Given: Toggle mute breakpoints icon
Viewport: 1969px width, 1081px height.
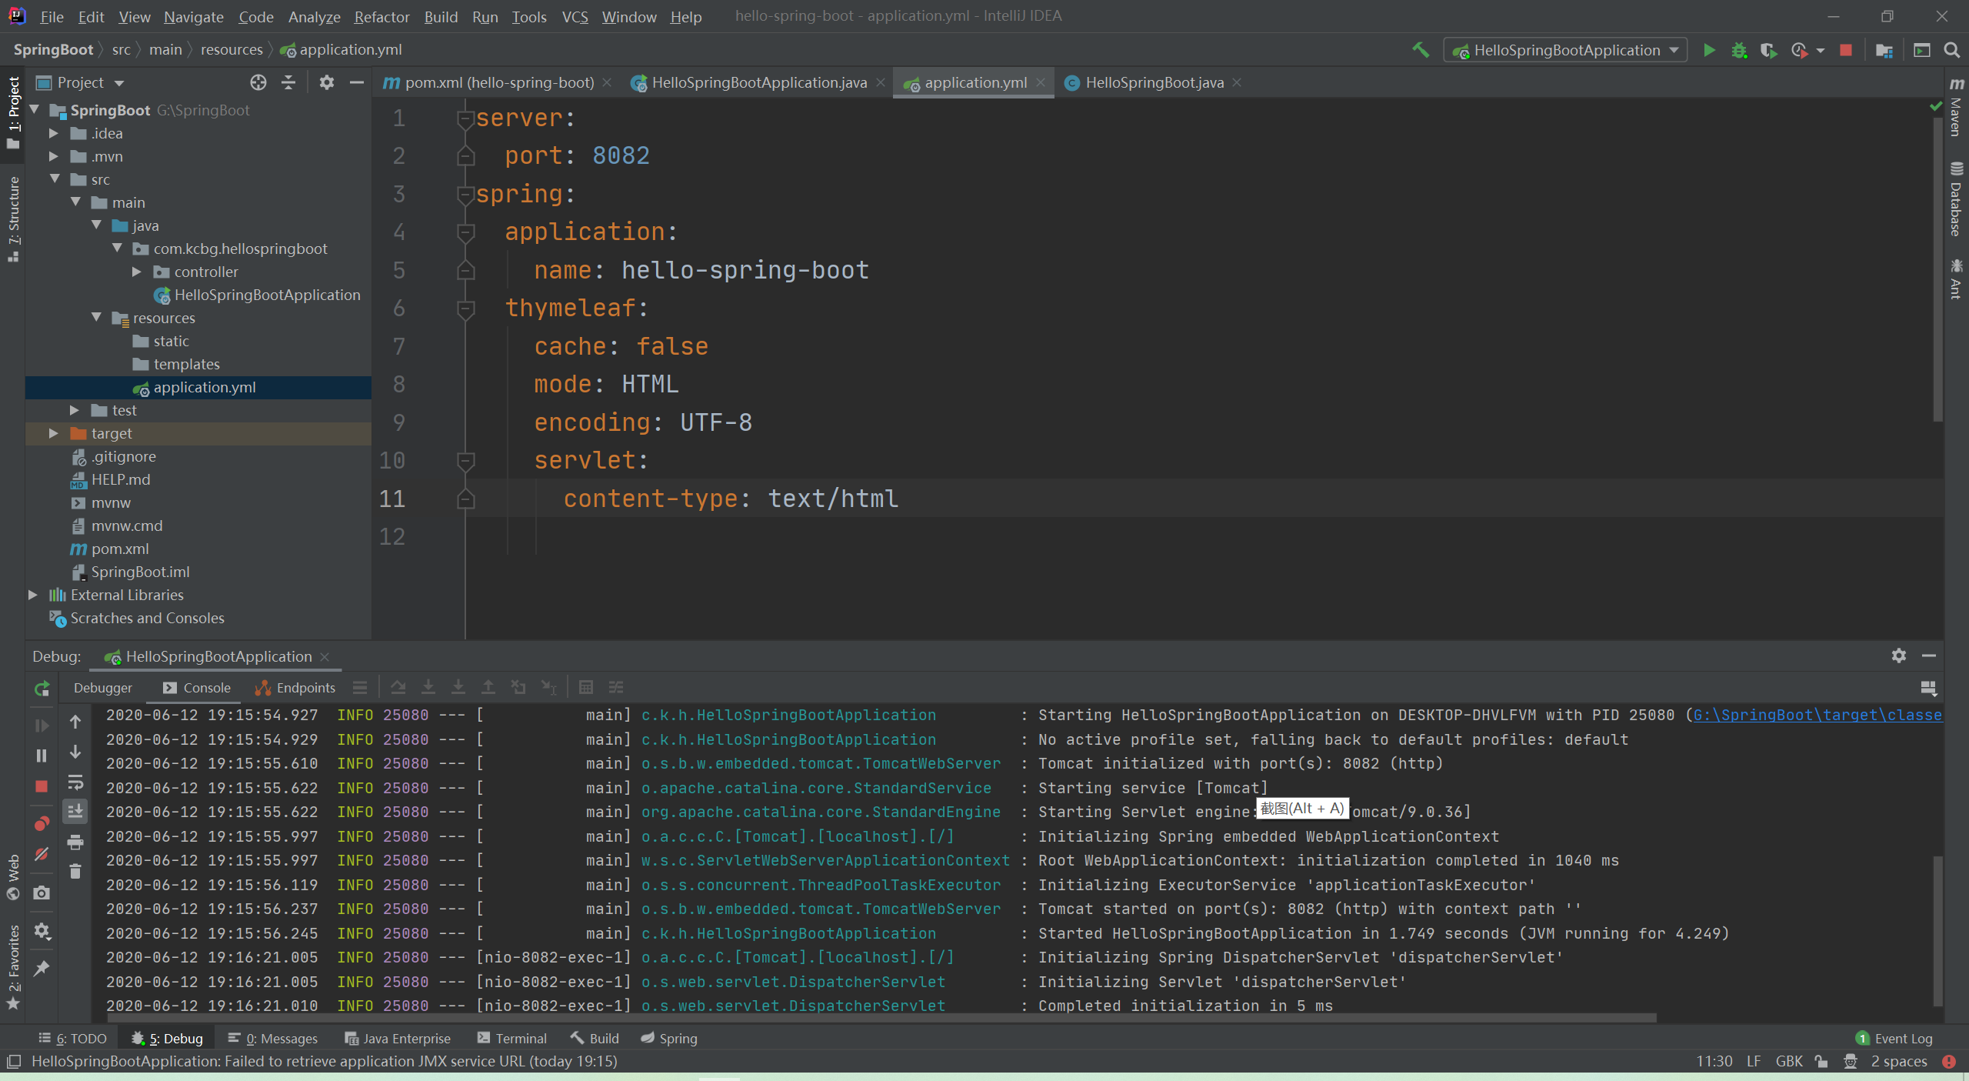Looking at the screenshot, I should click(42, 854).
